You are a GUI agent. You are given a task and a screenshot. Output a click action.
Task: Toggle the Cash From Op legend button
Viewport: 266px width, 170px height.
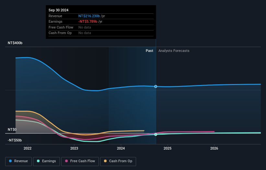(x=118, y=161)
